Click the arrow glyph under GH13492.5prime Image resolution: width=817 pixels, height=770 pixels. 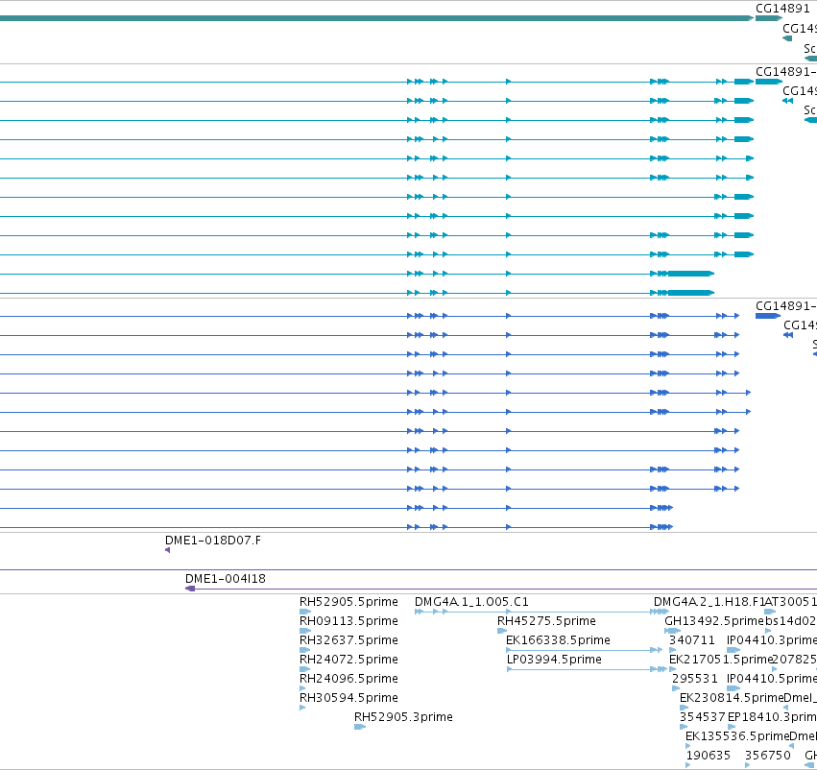pyautogui.click(x=673, y=631)
